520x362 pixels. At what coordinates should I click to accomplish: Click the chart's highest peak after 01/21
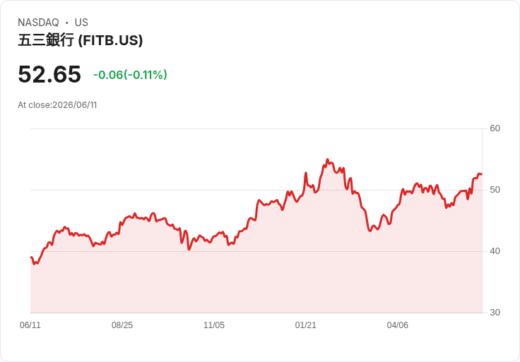pyautogui.click(x=327, y=159)
